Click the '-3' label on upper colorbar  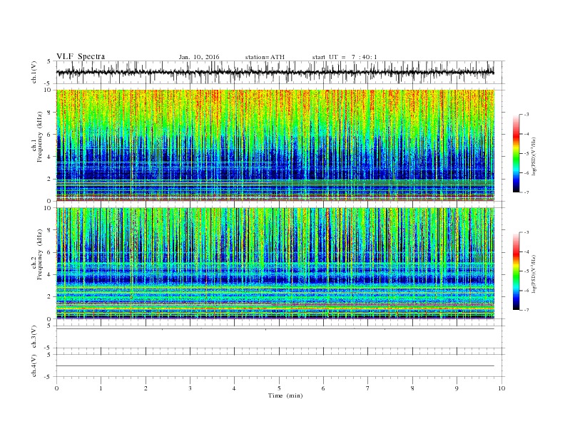coord(526,115)
